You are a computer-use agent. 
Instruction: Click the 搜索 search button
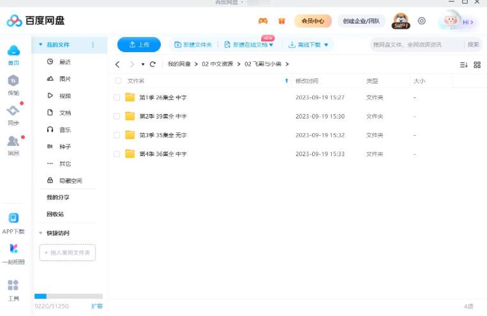(x=474, y=45)
